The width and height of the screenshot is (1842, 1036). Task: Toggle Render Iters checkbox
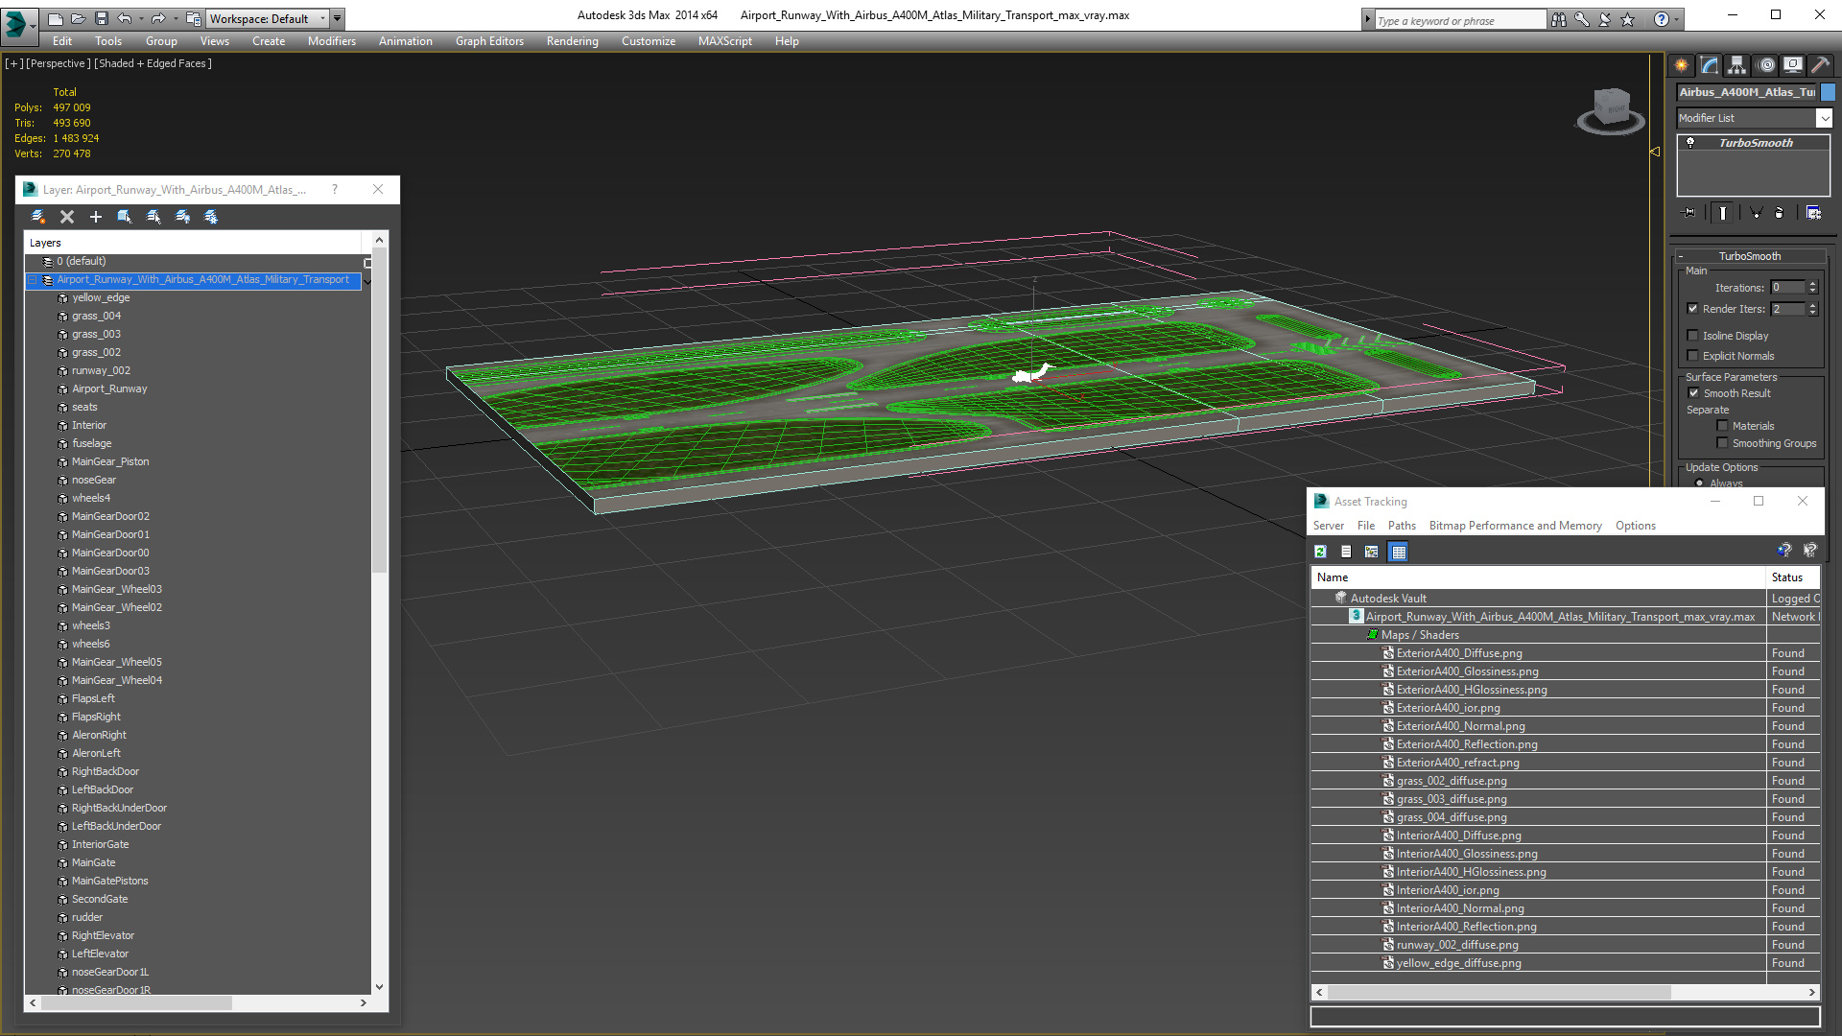pos(1693,309)
